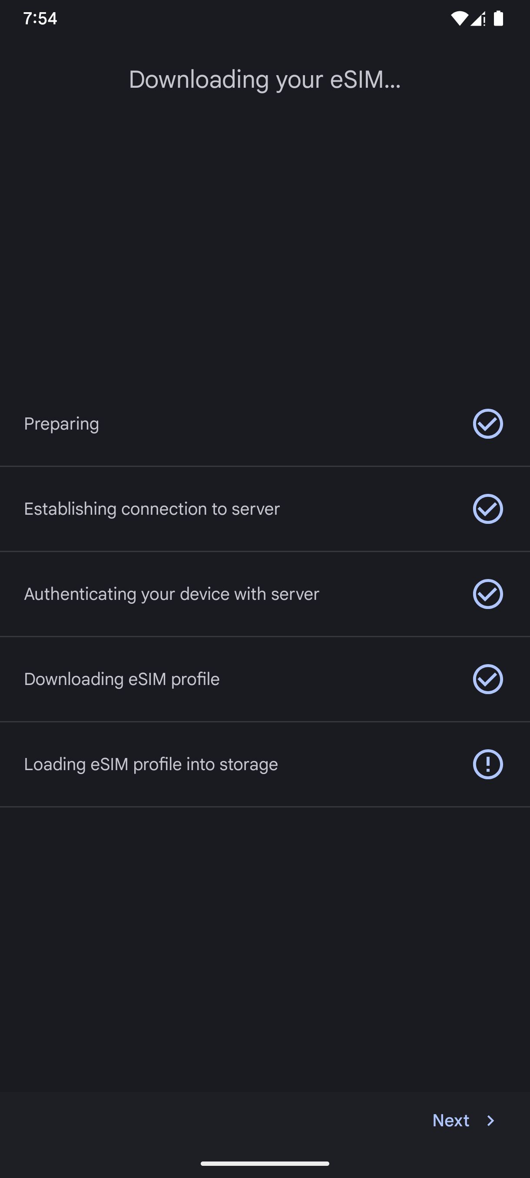This screenshot has width=530, height=1178.
Task: Tap the Wi-Fi status bar icon
Action: 459,18
